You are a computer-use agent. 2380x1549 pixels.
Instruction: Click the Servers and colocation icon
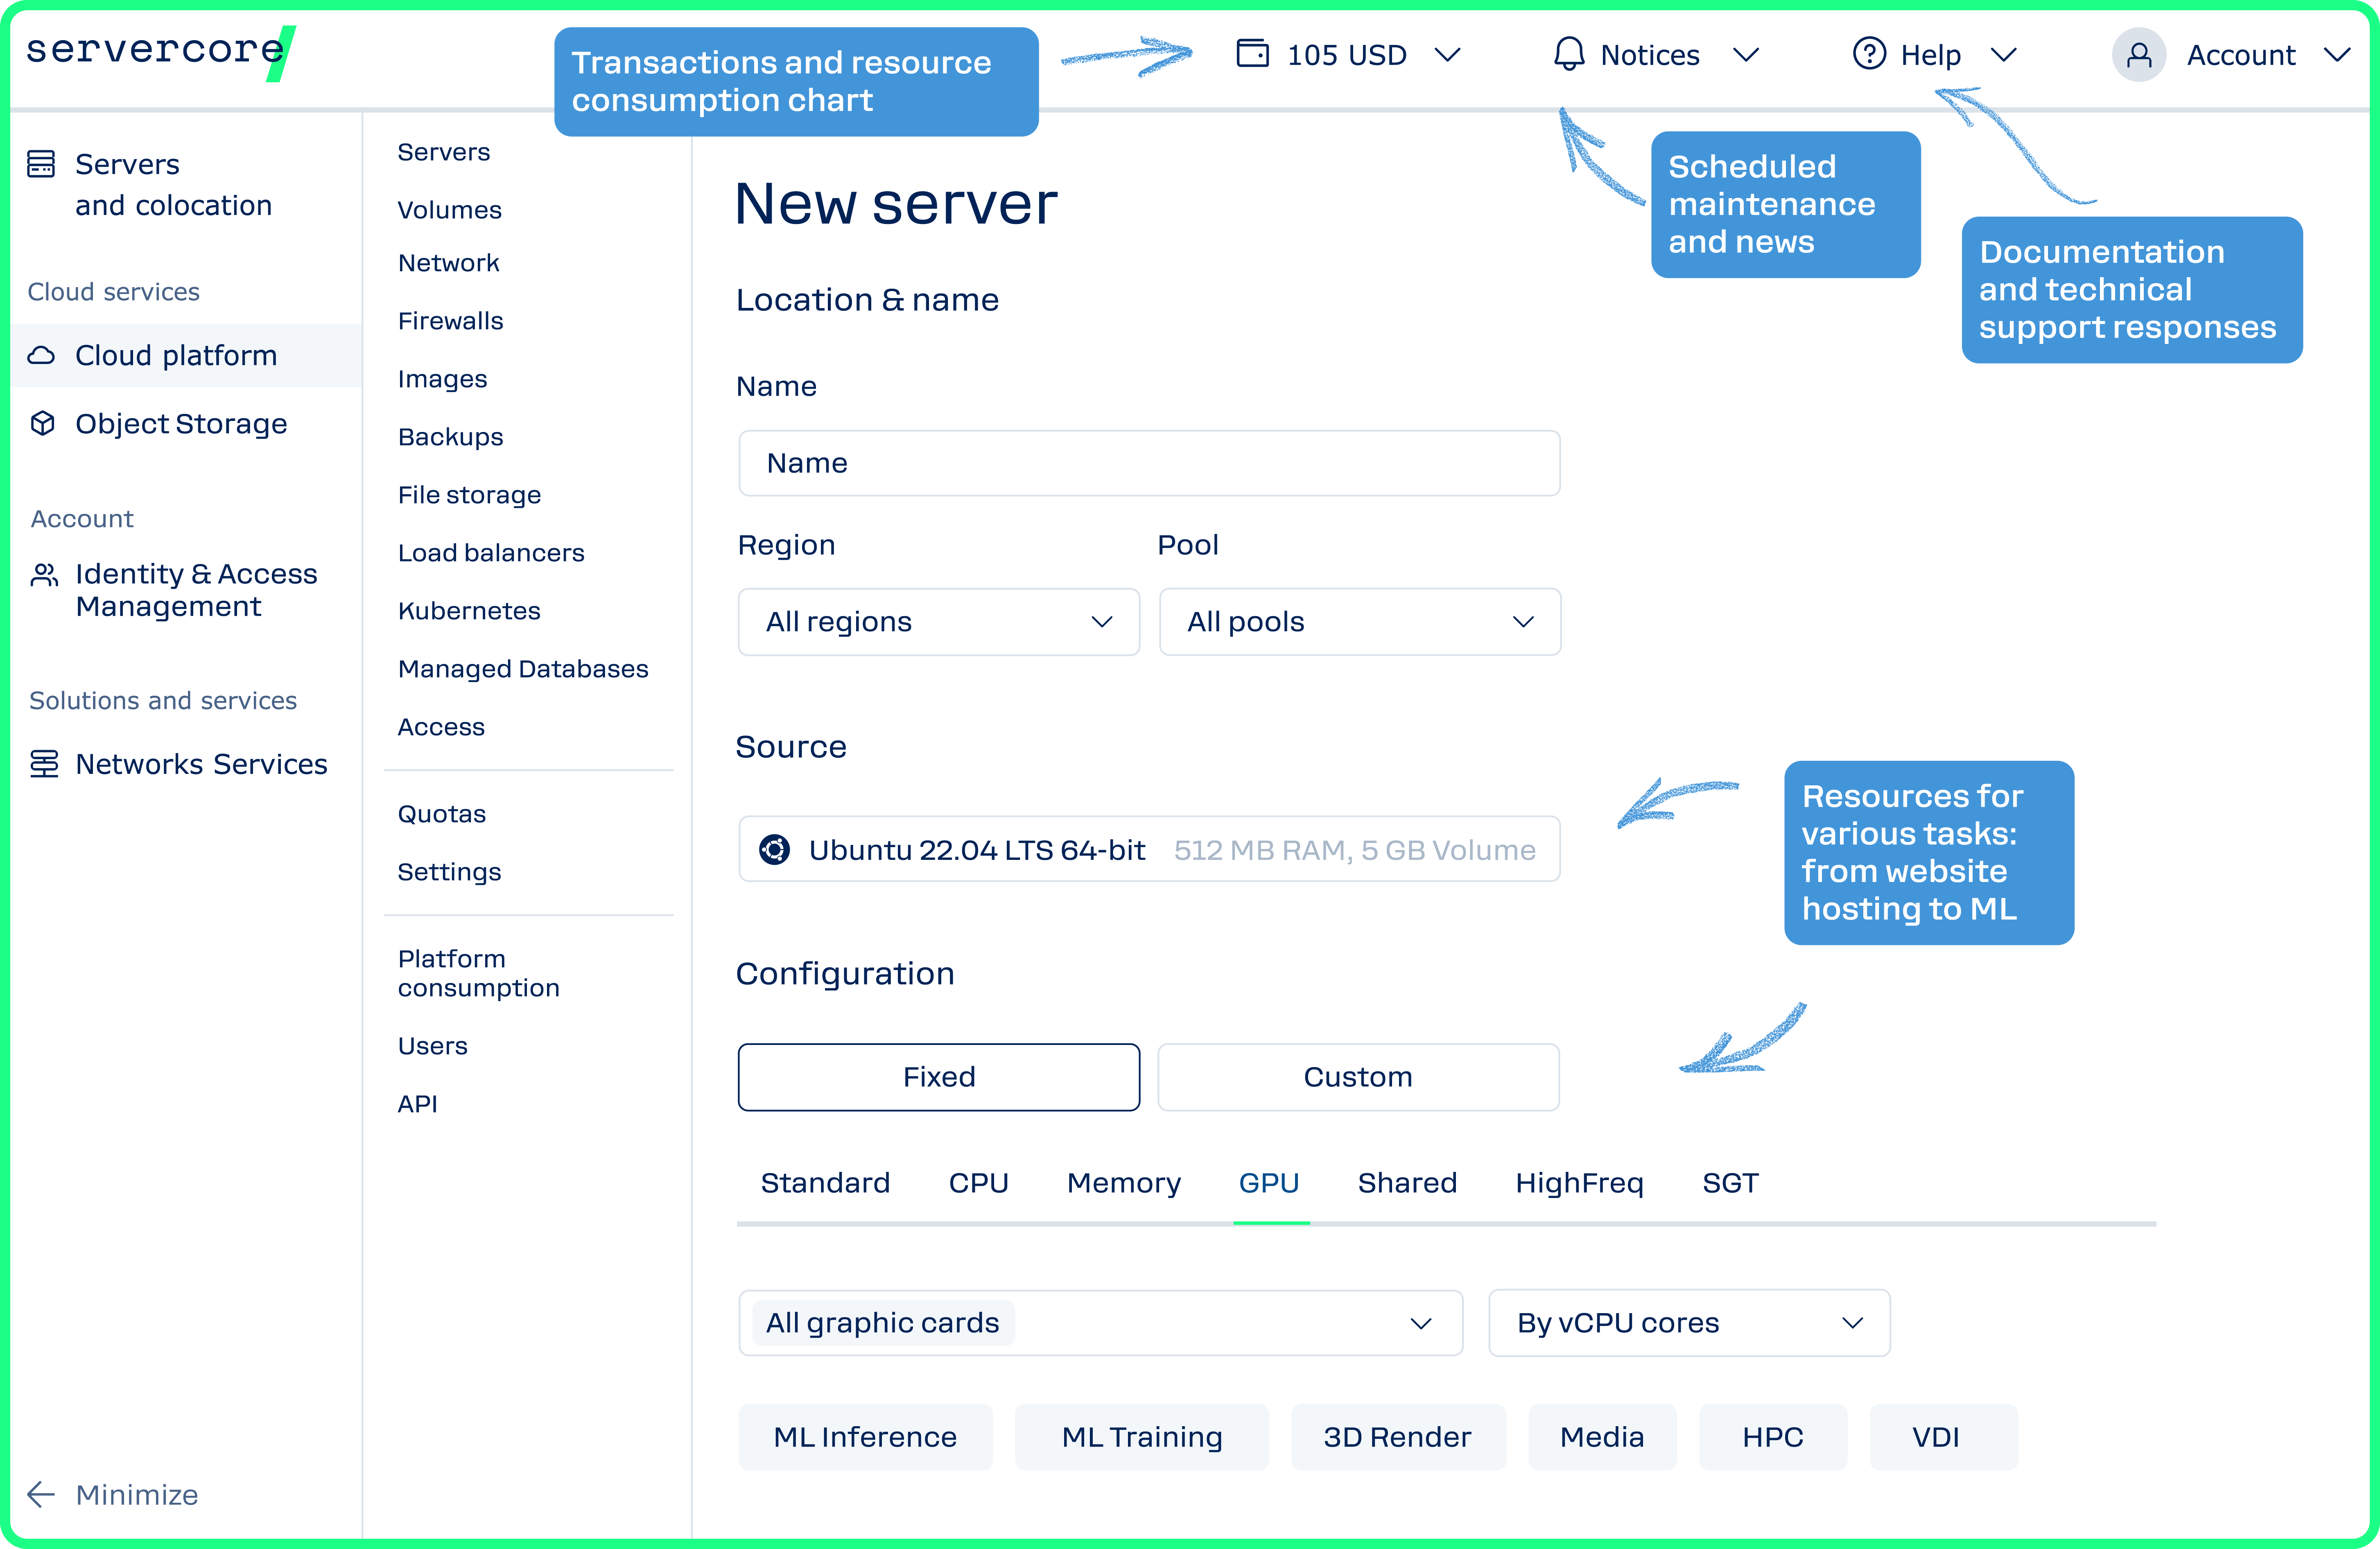[x=41, y=164]
